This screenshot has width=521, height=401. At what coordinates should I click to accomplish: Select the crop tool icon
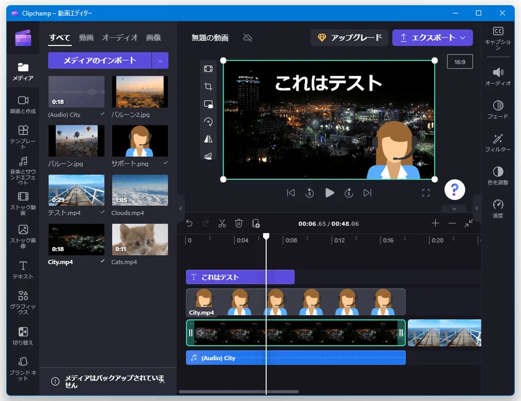(x=209, y=86)
